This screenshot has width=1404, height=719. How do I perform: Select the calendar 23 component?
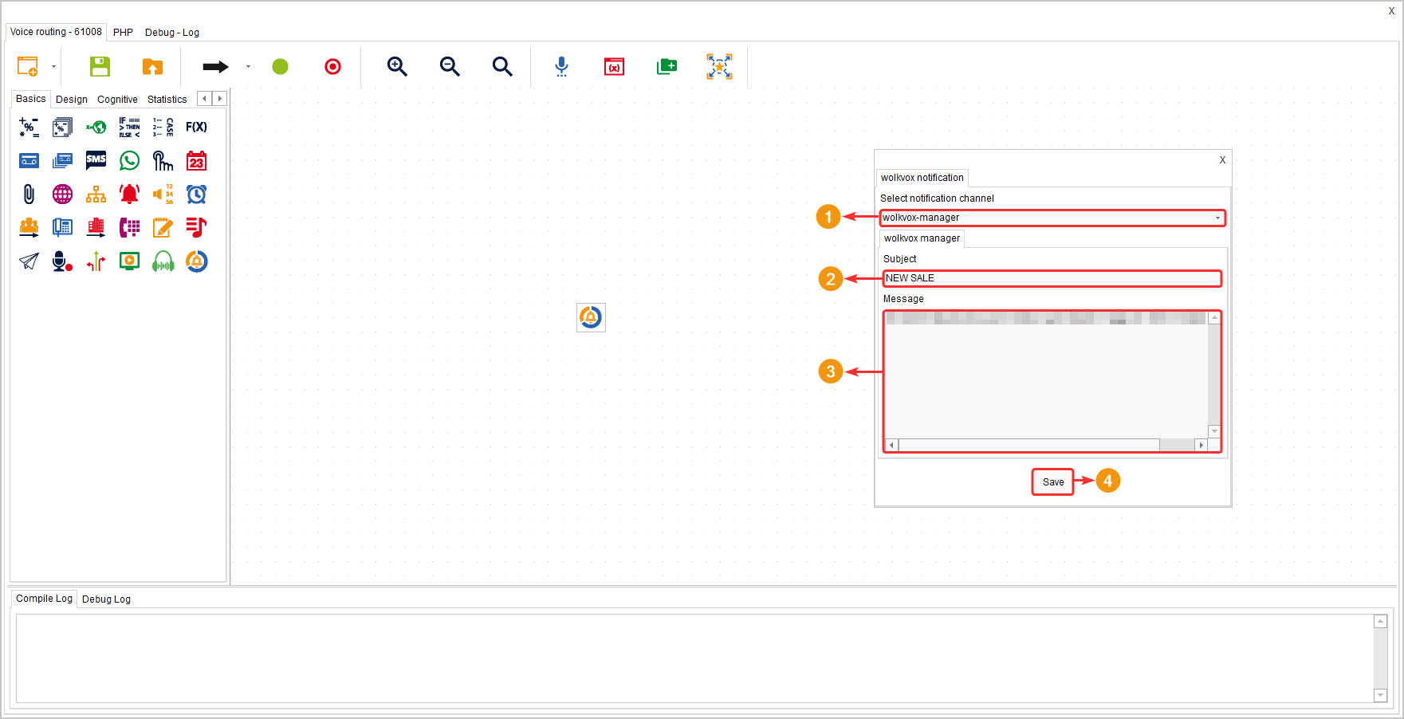point(196,161)
